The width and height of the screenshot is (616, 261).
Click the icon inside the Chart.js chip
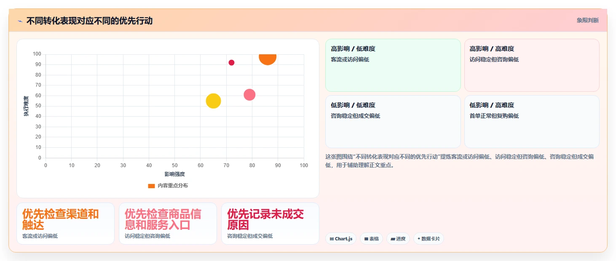[x=332, y=239]
